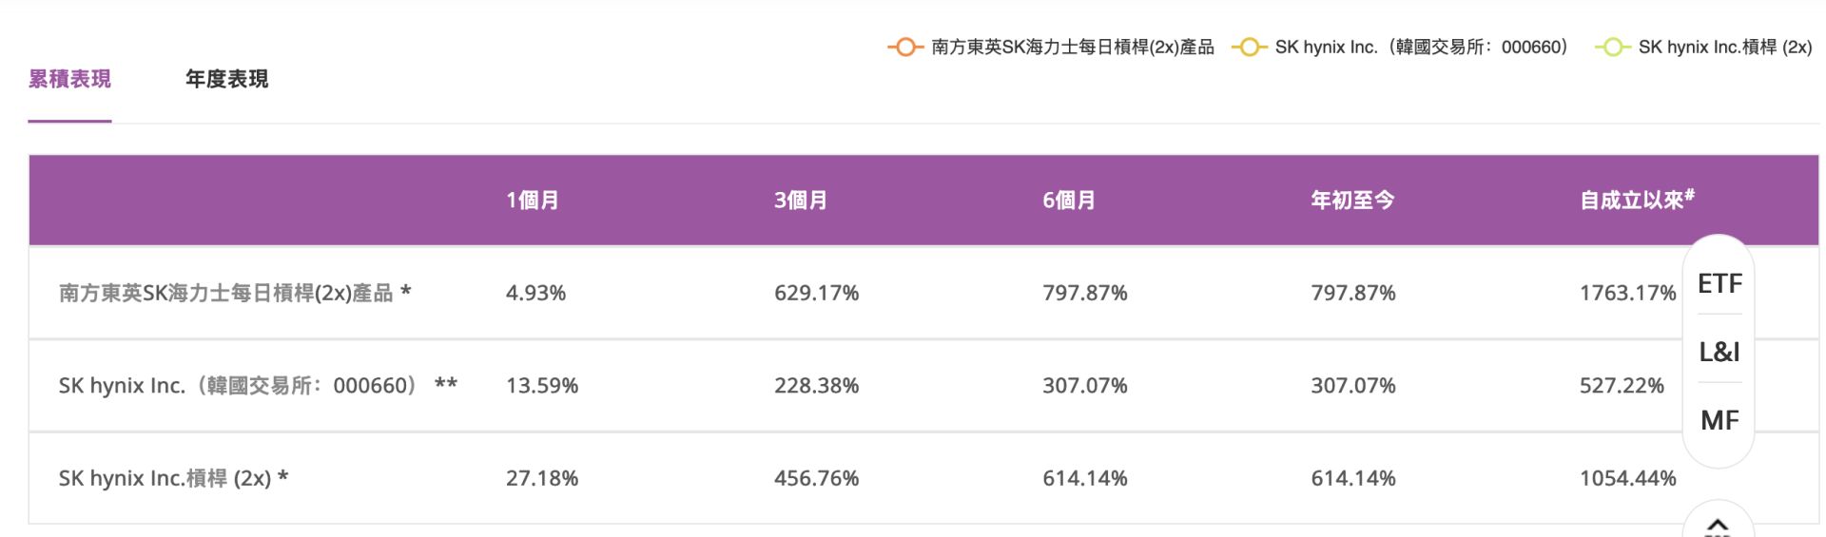The width and height of the screenshot is (1826, 537).
Task: Switch to the 累積表現 tab
Action: [x=69, y=79]
